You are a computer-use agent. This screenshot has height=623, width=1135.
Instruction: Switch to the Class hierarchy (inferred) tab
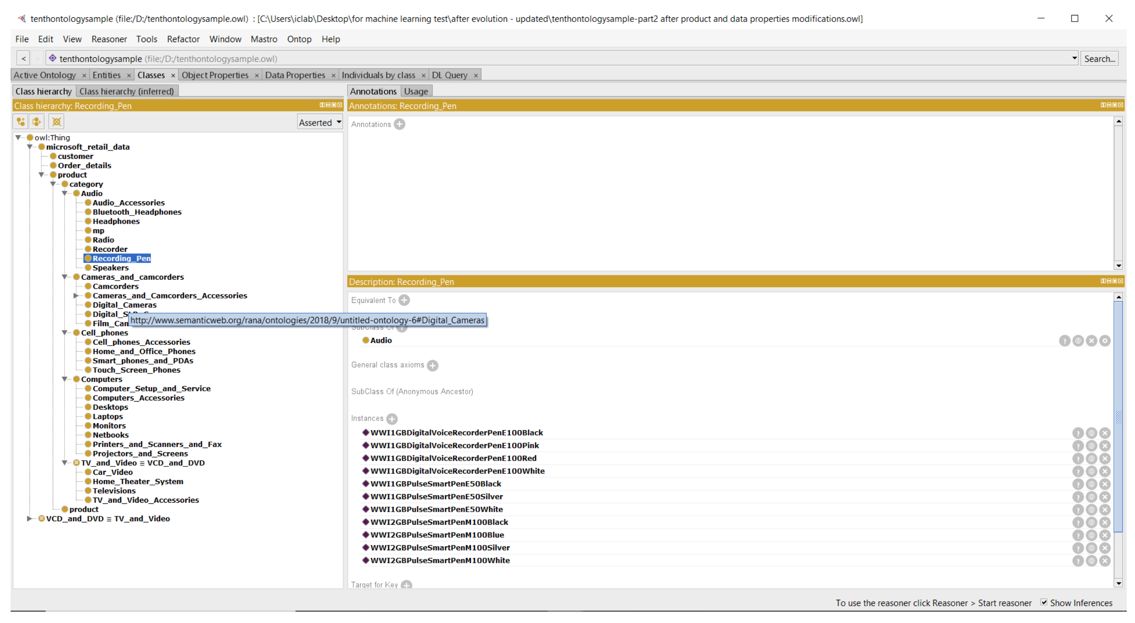(x=127, y=92)
